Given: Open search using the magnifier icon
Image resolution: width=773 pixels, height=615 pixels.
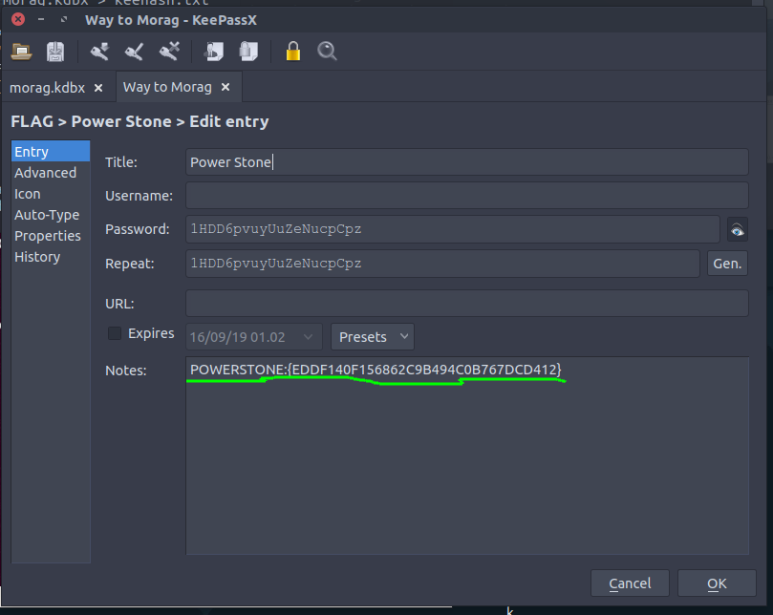Looking at the screenshot, I should pos(327,51).
